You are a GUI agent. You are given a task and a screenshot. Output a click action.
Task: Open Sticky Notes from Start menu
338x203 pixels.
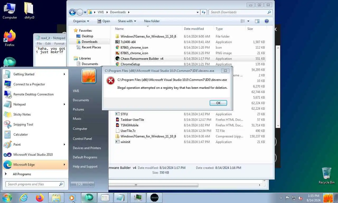(x=35, y=114)
